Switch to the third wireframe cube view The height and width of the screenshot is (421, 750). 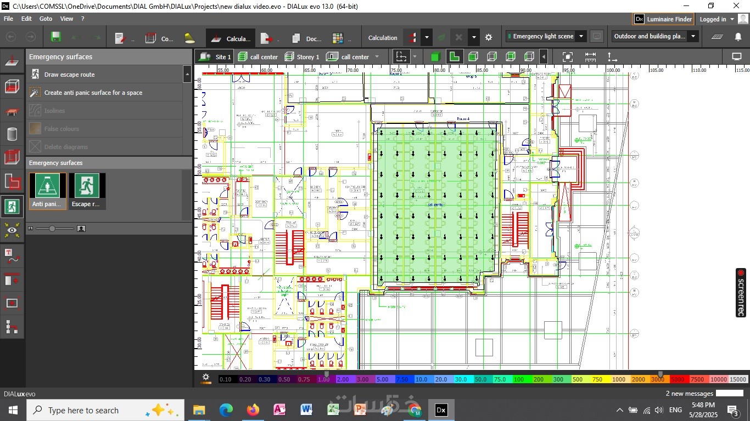tap(511, 57)
